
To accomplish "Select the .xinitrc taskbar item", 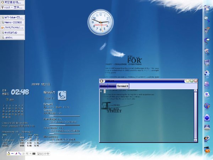I will 12,37.
